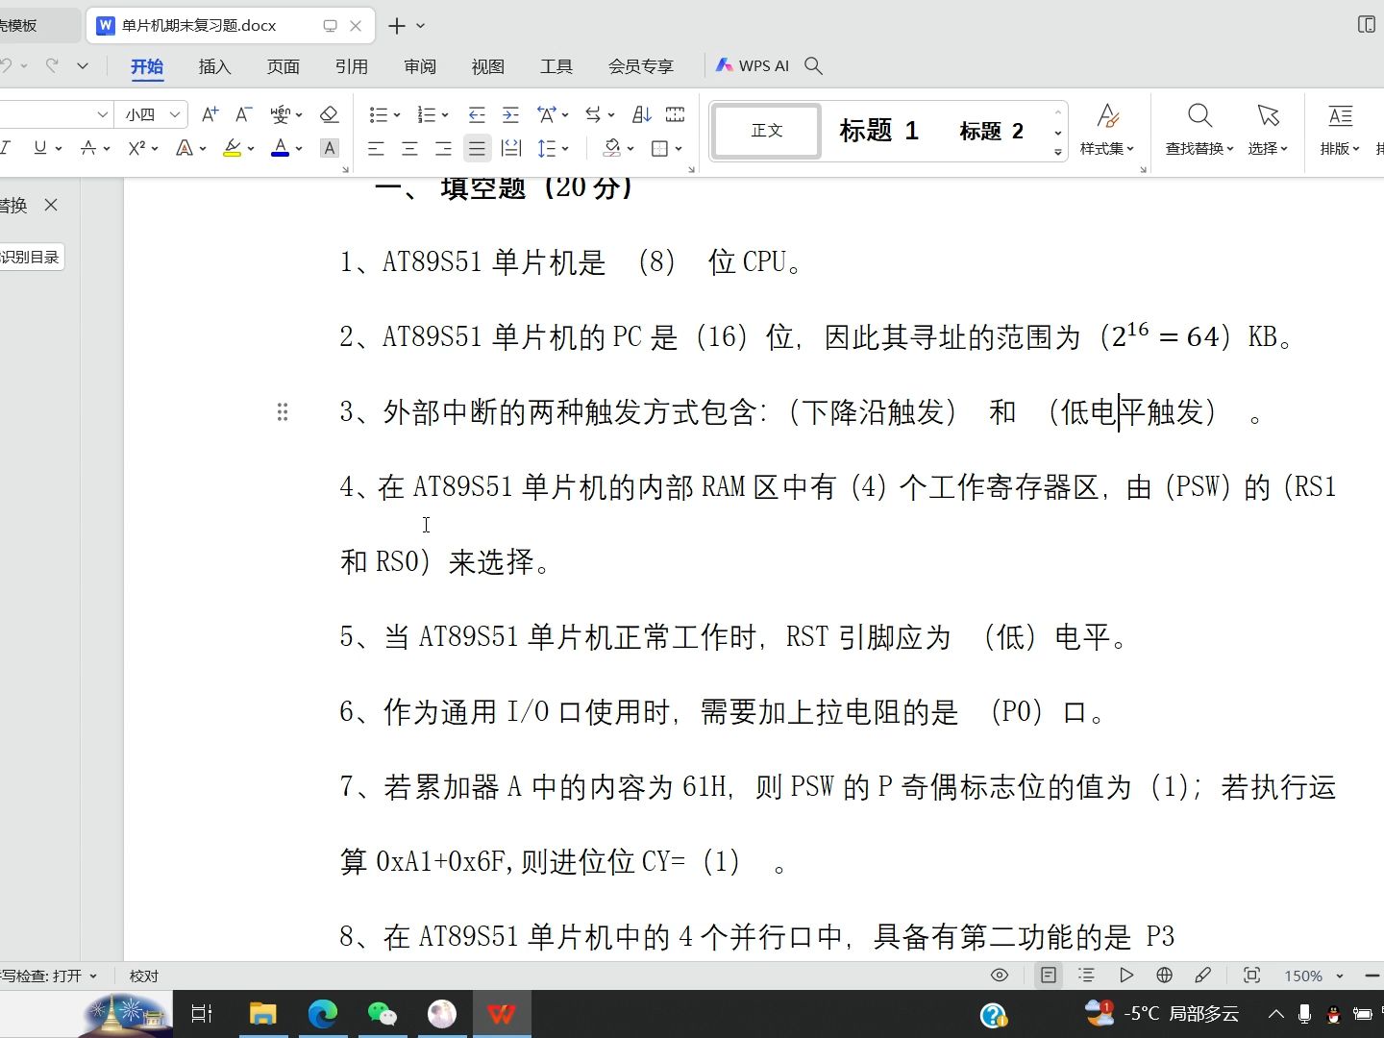Viewport: 1384px width, 1038px height.
Task: Open the font size 小四 dropdown
Action: 175,114
